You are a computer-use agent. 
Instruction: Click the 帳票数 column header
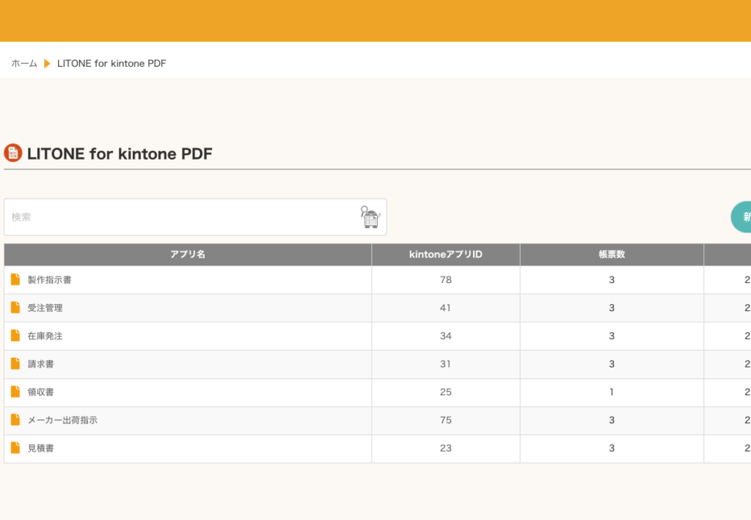(612, 254)
